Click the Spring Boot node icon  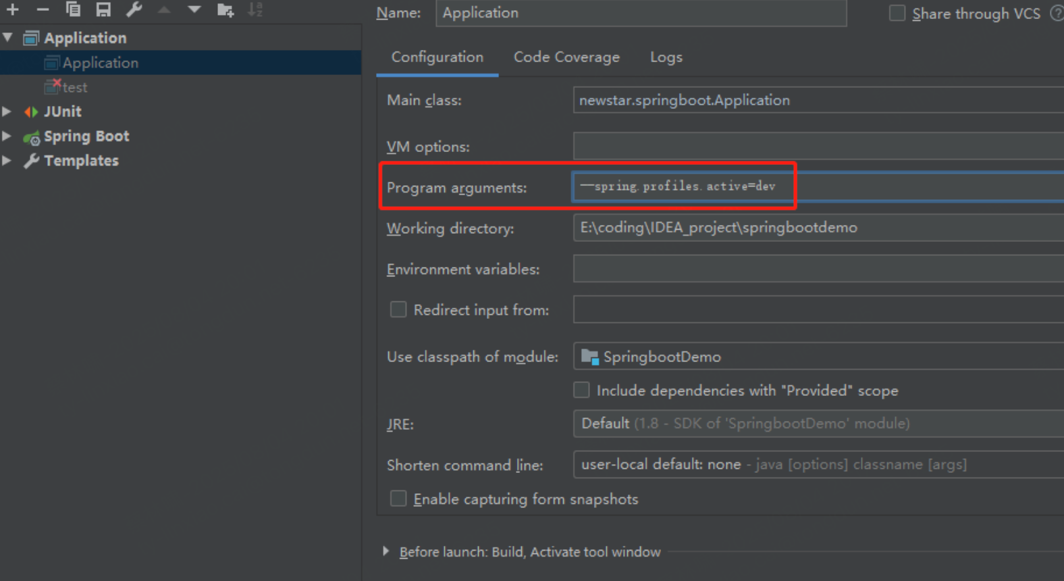click(x=31, y=137)
